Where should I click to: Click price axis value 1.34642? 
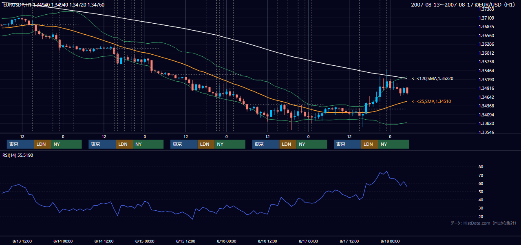point(486,97)
